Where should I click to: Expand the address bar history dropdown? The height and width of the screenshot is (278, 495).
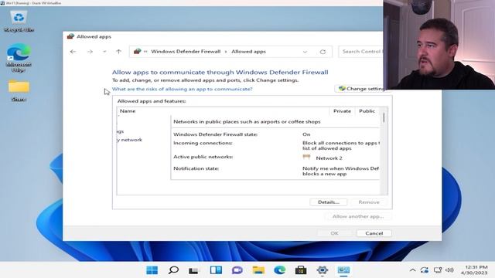coord(305,52)
